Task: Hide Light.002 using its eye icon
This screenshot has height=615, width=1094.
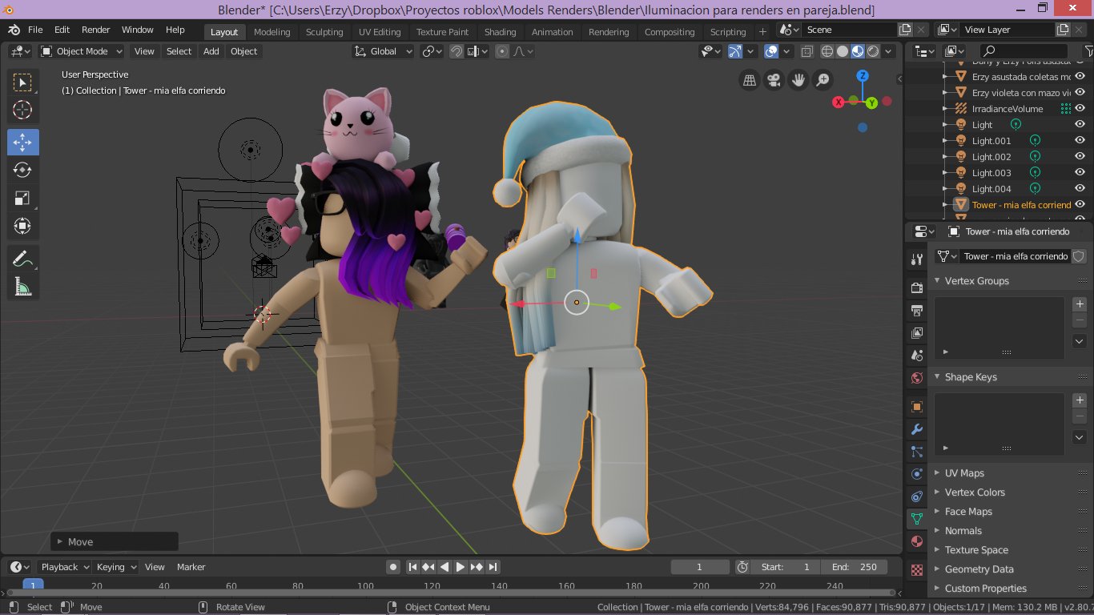Action: coord(1080,156)
